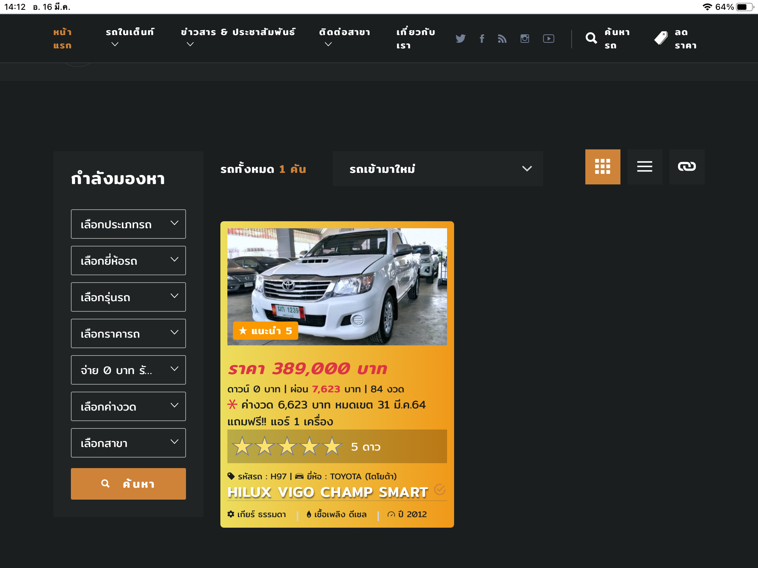Toggle the compare checkmark on Hilux card
Image resolution: width=758 pixels, height=568 pixels.
439,489
